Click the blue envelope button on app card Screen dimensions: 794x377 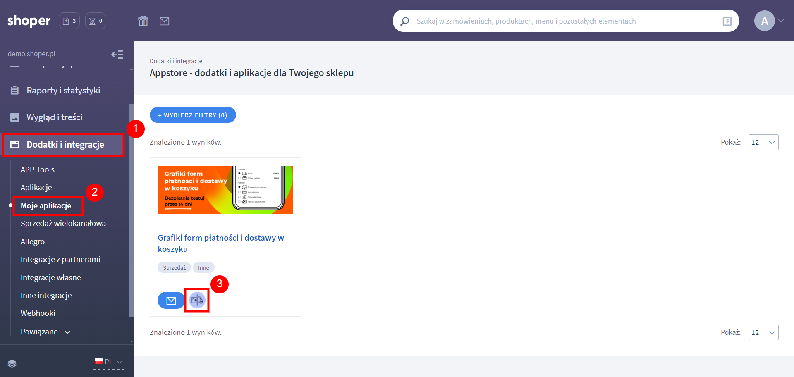171,301
